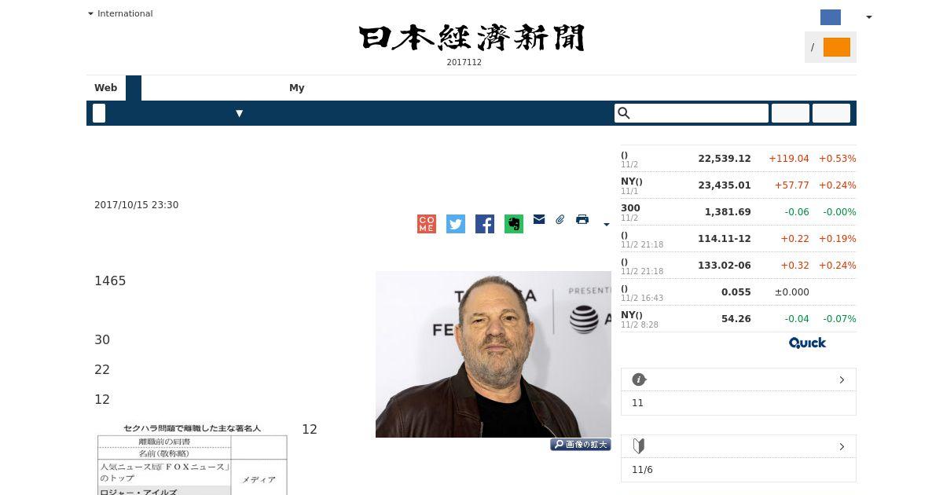Select the My tab
The height and width of the screenshot is (495, 943).
tap(297, 88)
